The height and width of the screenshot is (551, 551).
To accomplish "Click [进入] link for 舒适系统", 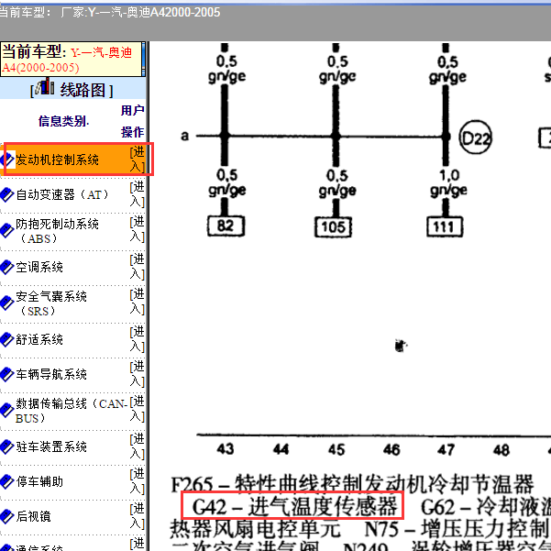I will (x=137, y=339).
